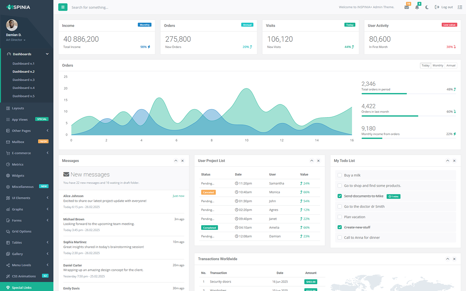This screenshot has height=291, width=466.
Task: Click the User Activity 38% down arrow
Action: [455, 47]
